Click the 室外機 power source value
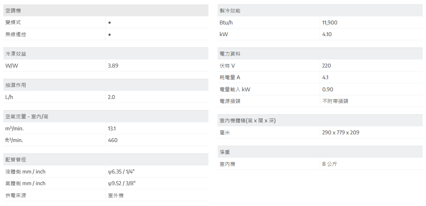 click(x=116, y=195)
